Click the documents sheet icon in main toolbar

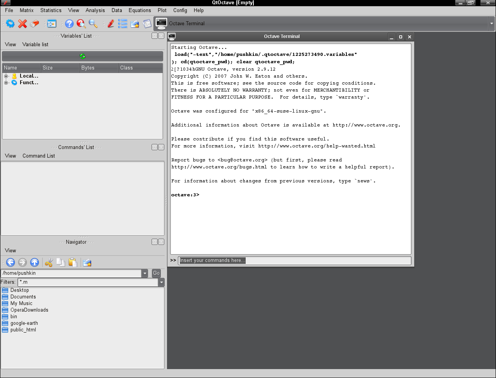point(147,24)
